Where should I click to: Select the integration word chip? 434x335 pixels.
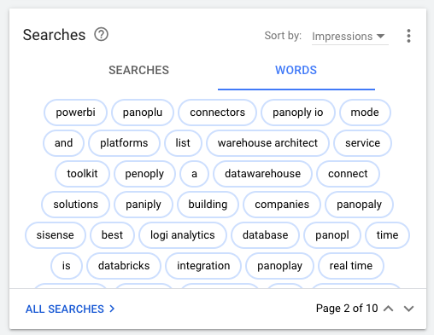click(x=203, y=266)
